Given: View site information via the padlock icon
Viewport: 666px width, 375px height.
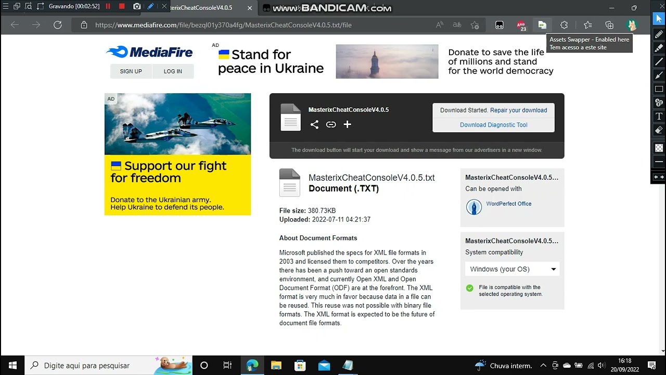Looking at the screenshot, I should pyautogui.click(x=84, y=25).
